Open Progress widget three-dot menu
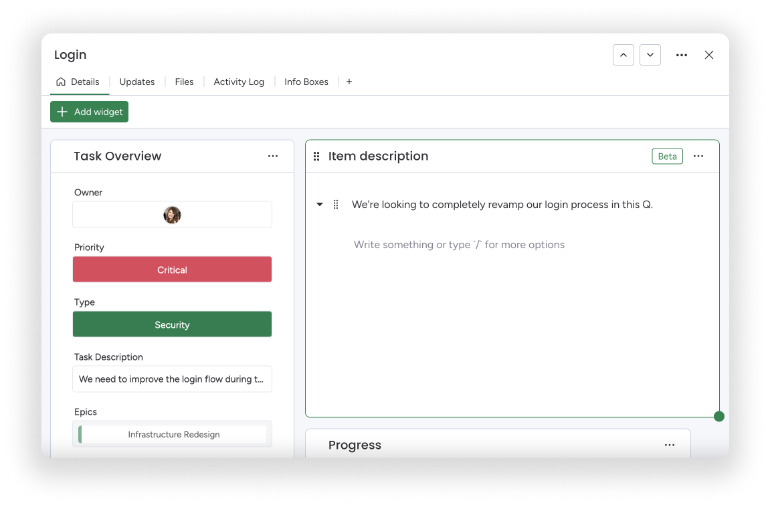The width and height of the screenshot is (768, 505). pyautogui.click(x=669, y=445)
